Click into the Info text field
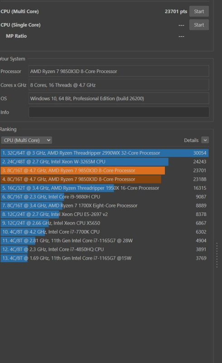Viewport: 222px width, 363px height. pos(119,112)
